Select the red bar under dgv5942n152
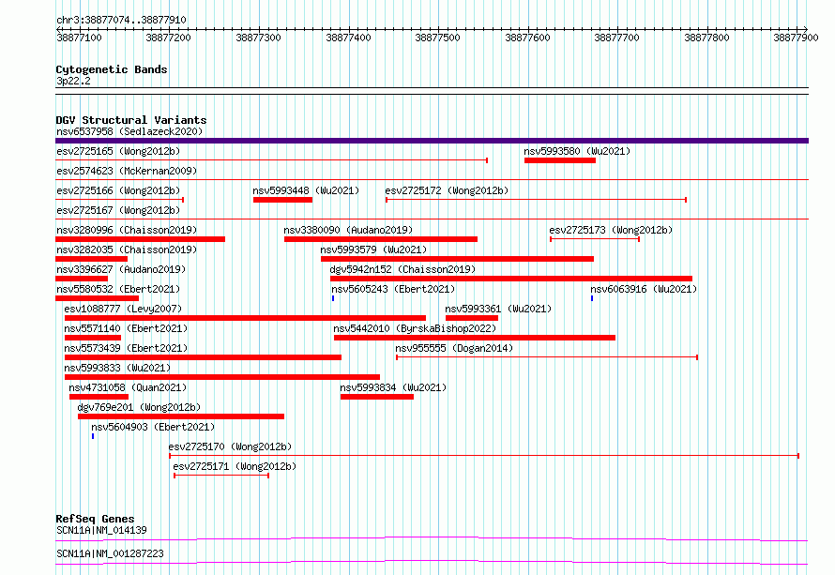 [x=511, y=279]
